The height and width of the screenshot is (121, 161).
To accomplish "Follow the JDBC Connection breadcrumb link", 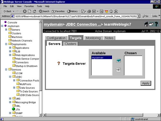I will [x=83, y=24].
